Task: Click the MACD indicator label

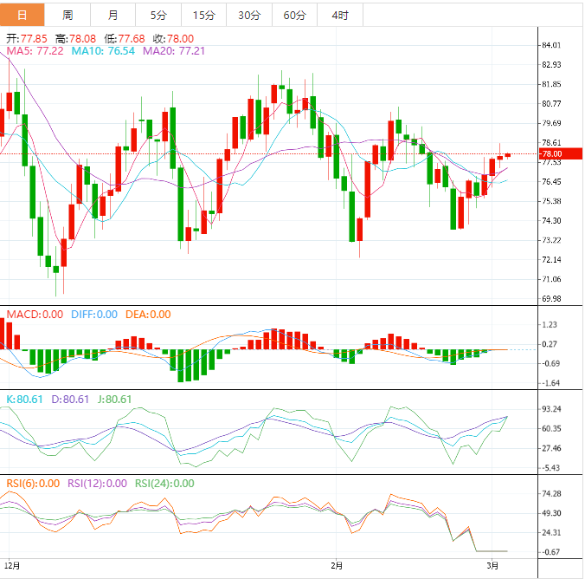Action: coord(35,314)
